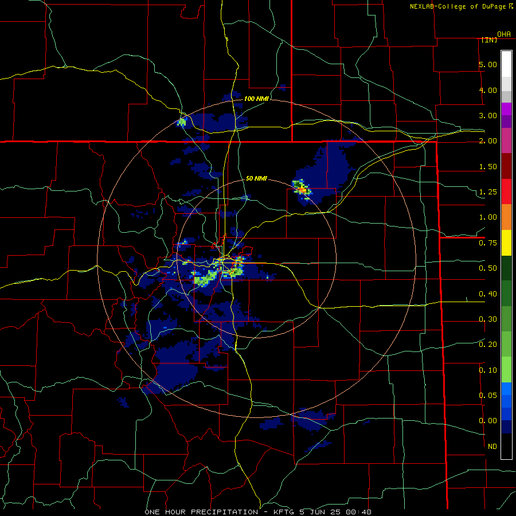Click the 0.10 legend value

(488, 370)
